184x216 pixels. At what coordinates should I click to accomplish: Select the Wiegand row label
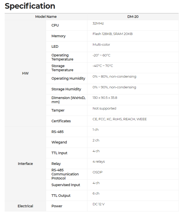[59, 142]
